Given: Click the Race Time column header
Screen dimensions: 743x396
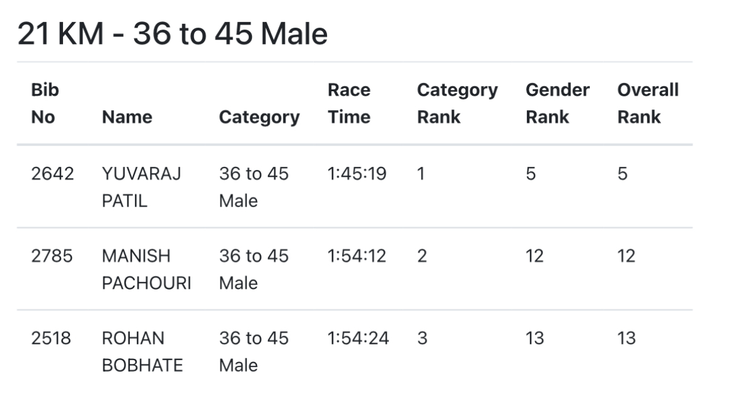Looking at the screenshot, I should [349, 104].
